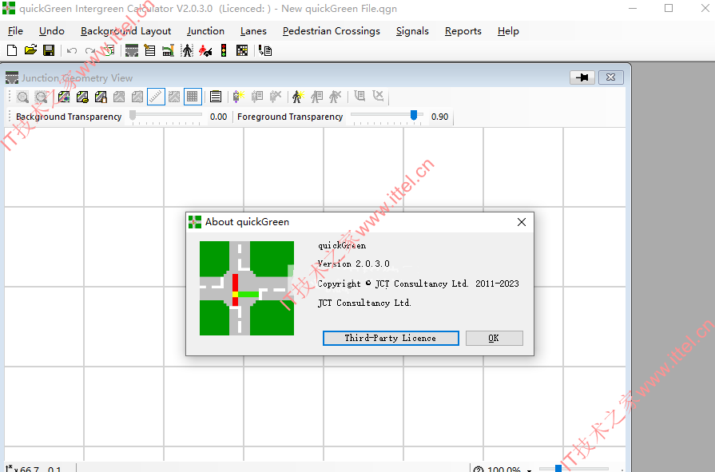Open the Junction menu
The height and width of the screenshot is (472, 715).
point(205,31)
